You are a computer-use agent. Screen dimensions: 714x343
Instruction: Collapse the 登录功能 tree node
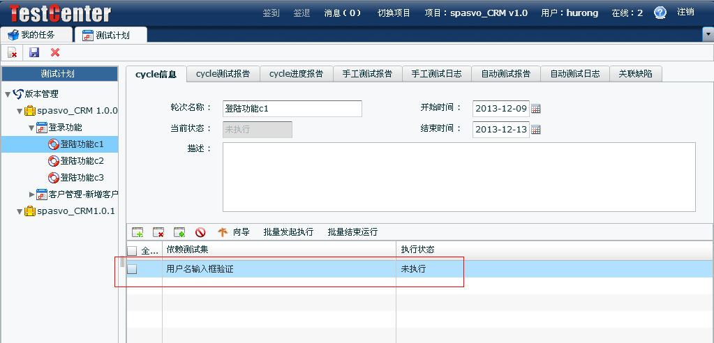pos(31,128)
